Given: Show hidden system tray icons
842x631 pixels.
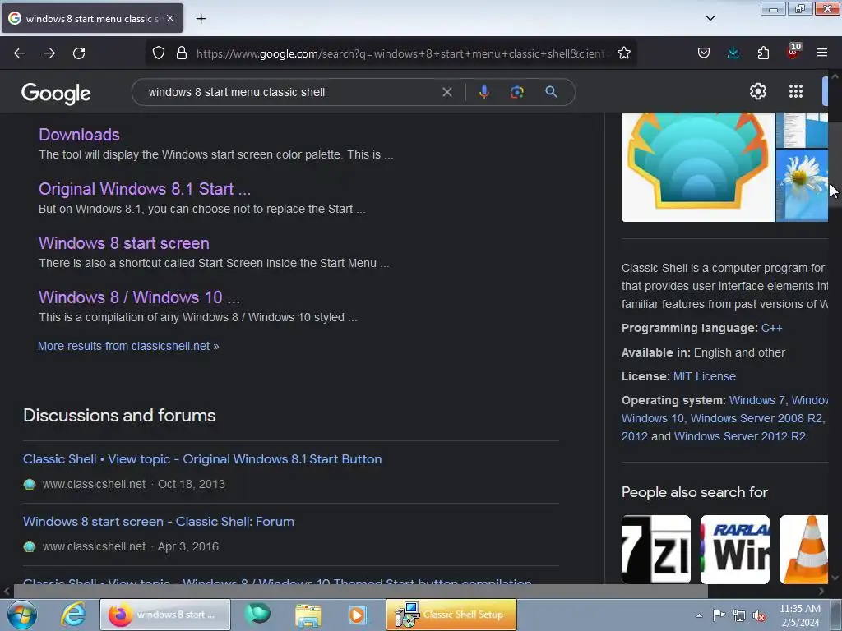Looking at the screenshot, I should click(699, 615).
